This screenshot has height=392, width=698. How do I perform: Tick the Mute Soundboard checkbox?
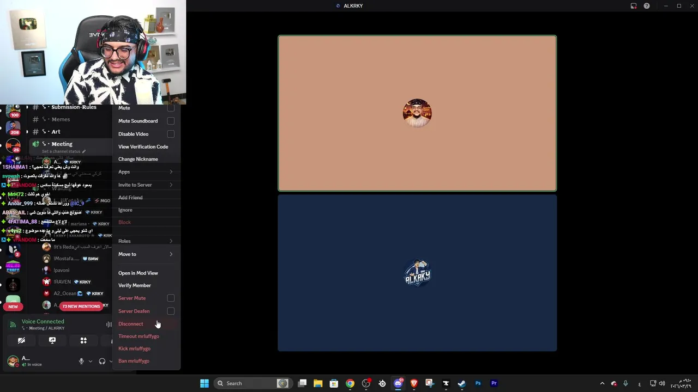171,121
